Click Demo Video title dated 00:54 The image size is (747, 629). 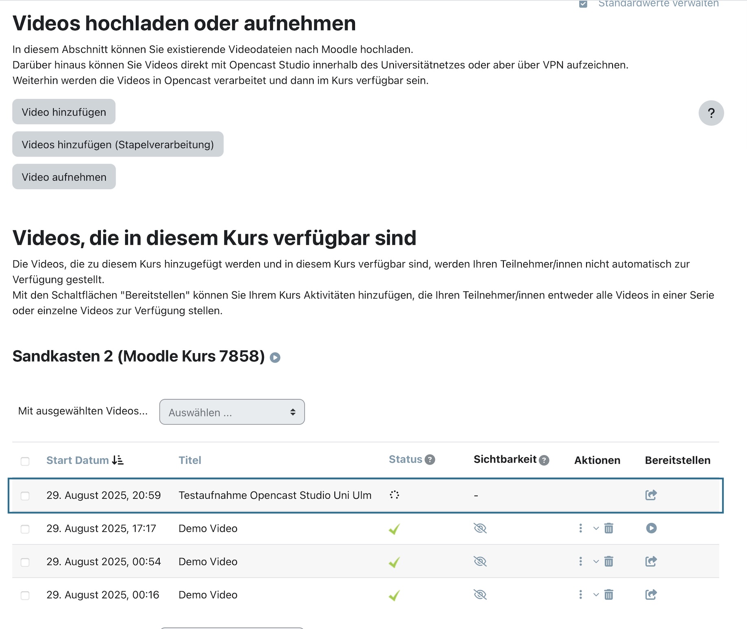pos(208,562)
